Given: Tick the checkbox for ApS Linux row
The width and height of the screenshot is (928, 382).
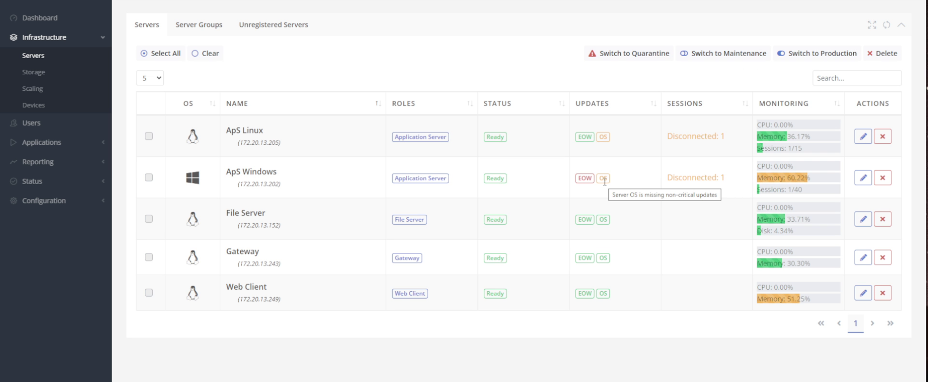Looking at the screenshot, I should tap(149, 136).
